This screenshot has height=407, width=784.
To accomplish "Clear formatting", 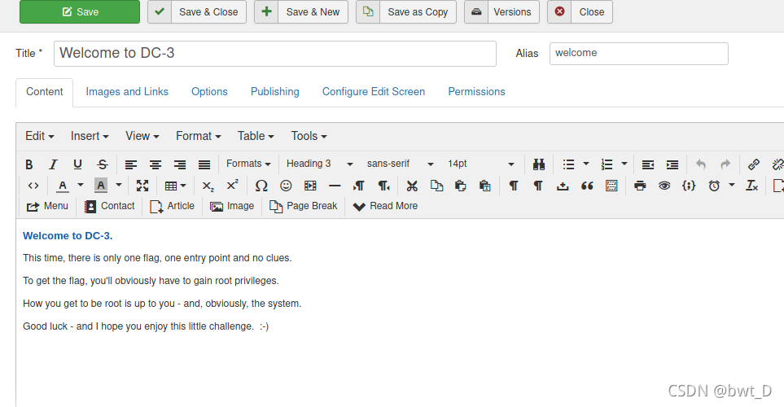I will 751,186.
